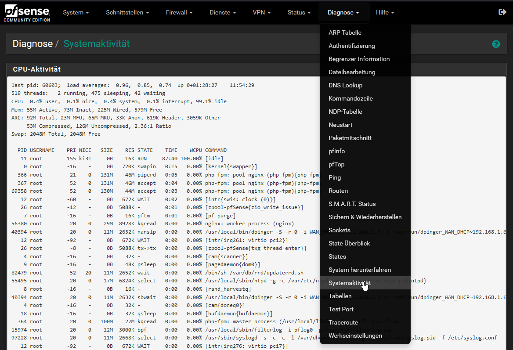513x350 pixels.
Task: Choose S.M.A.R.T.-Status menu entry
Action: (x=365, y=204)
